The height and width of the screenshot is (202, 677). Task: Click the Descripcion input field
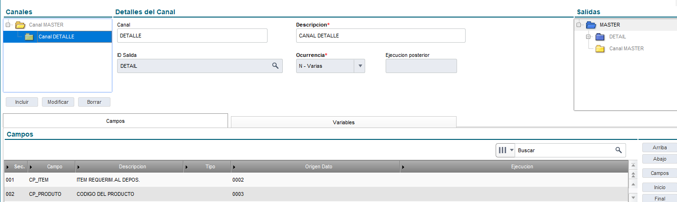coord(381,36)
